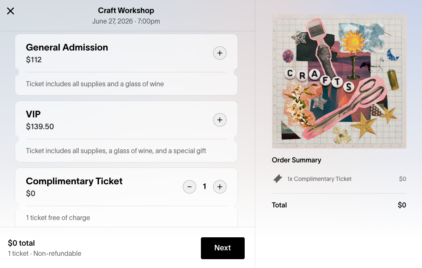Click the Order Summary heading
The height and width of the screenshot is (268, 422).
point(296,160)
